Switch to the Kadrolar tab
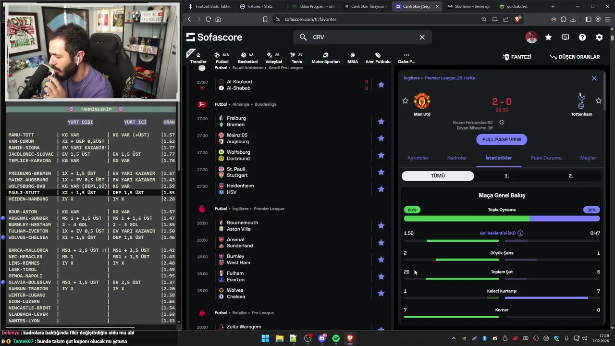 tap(457, 158)
